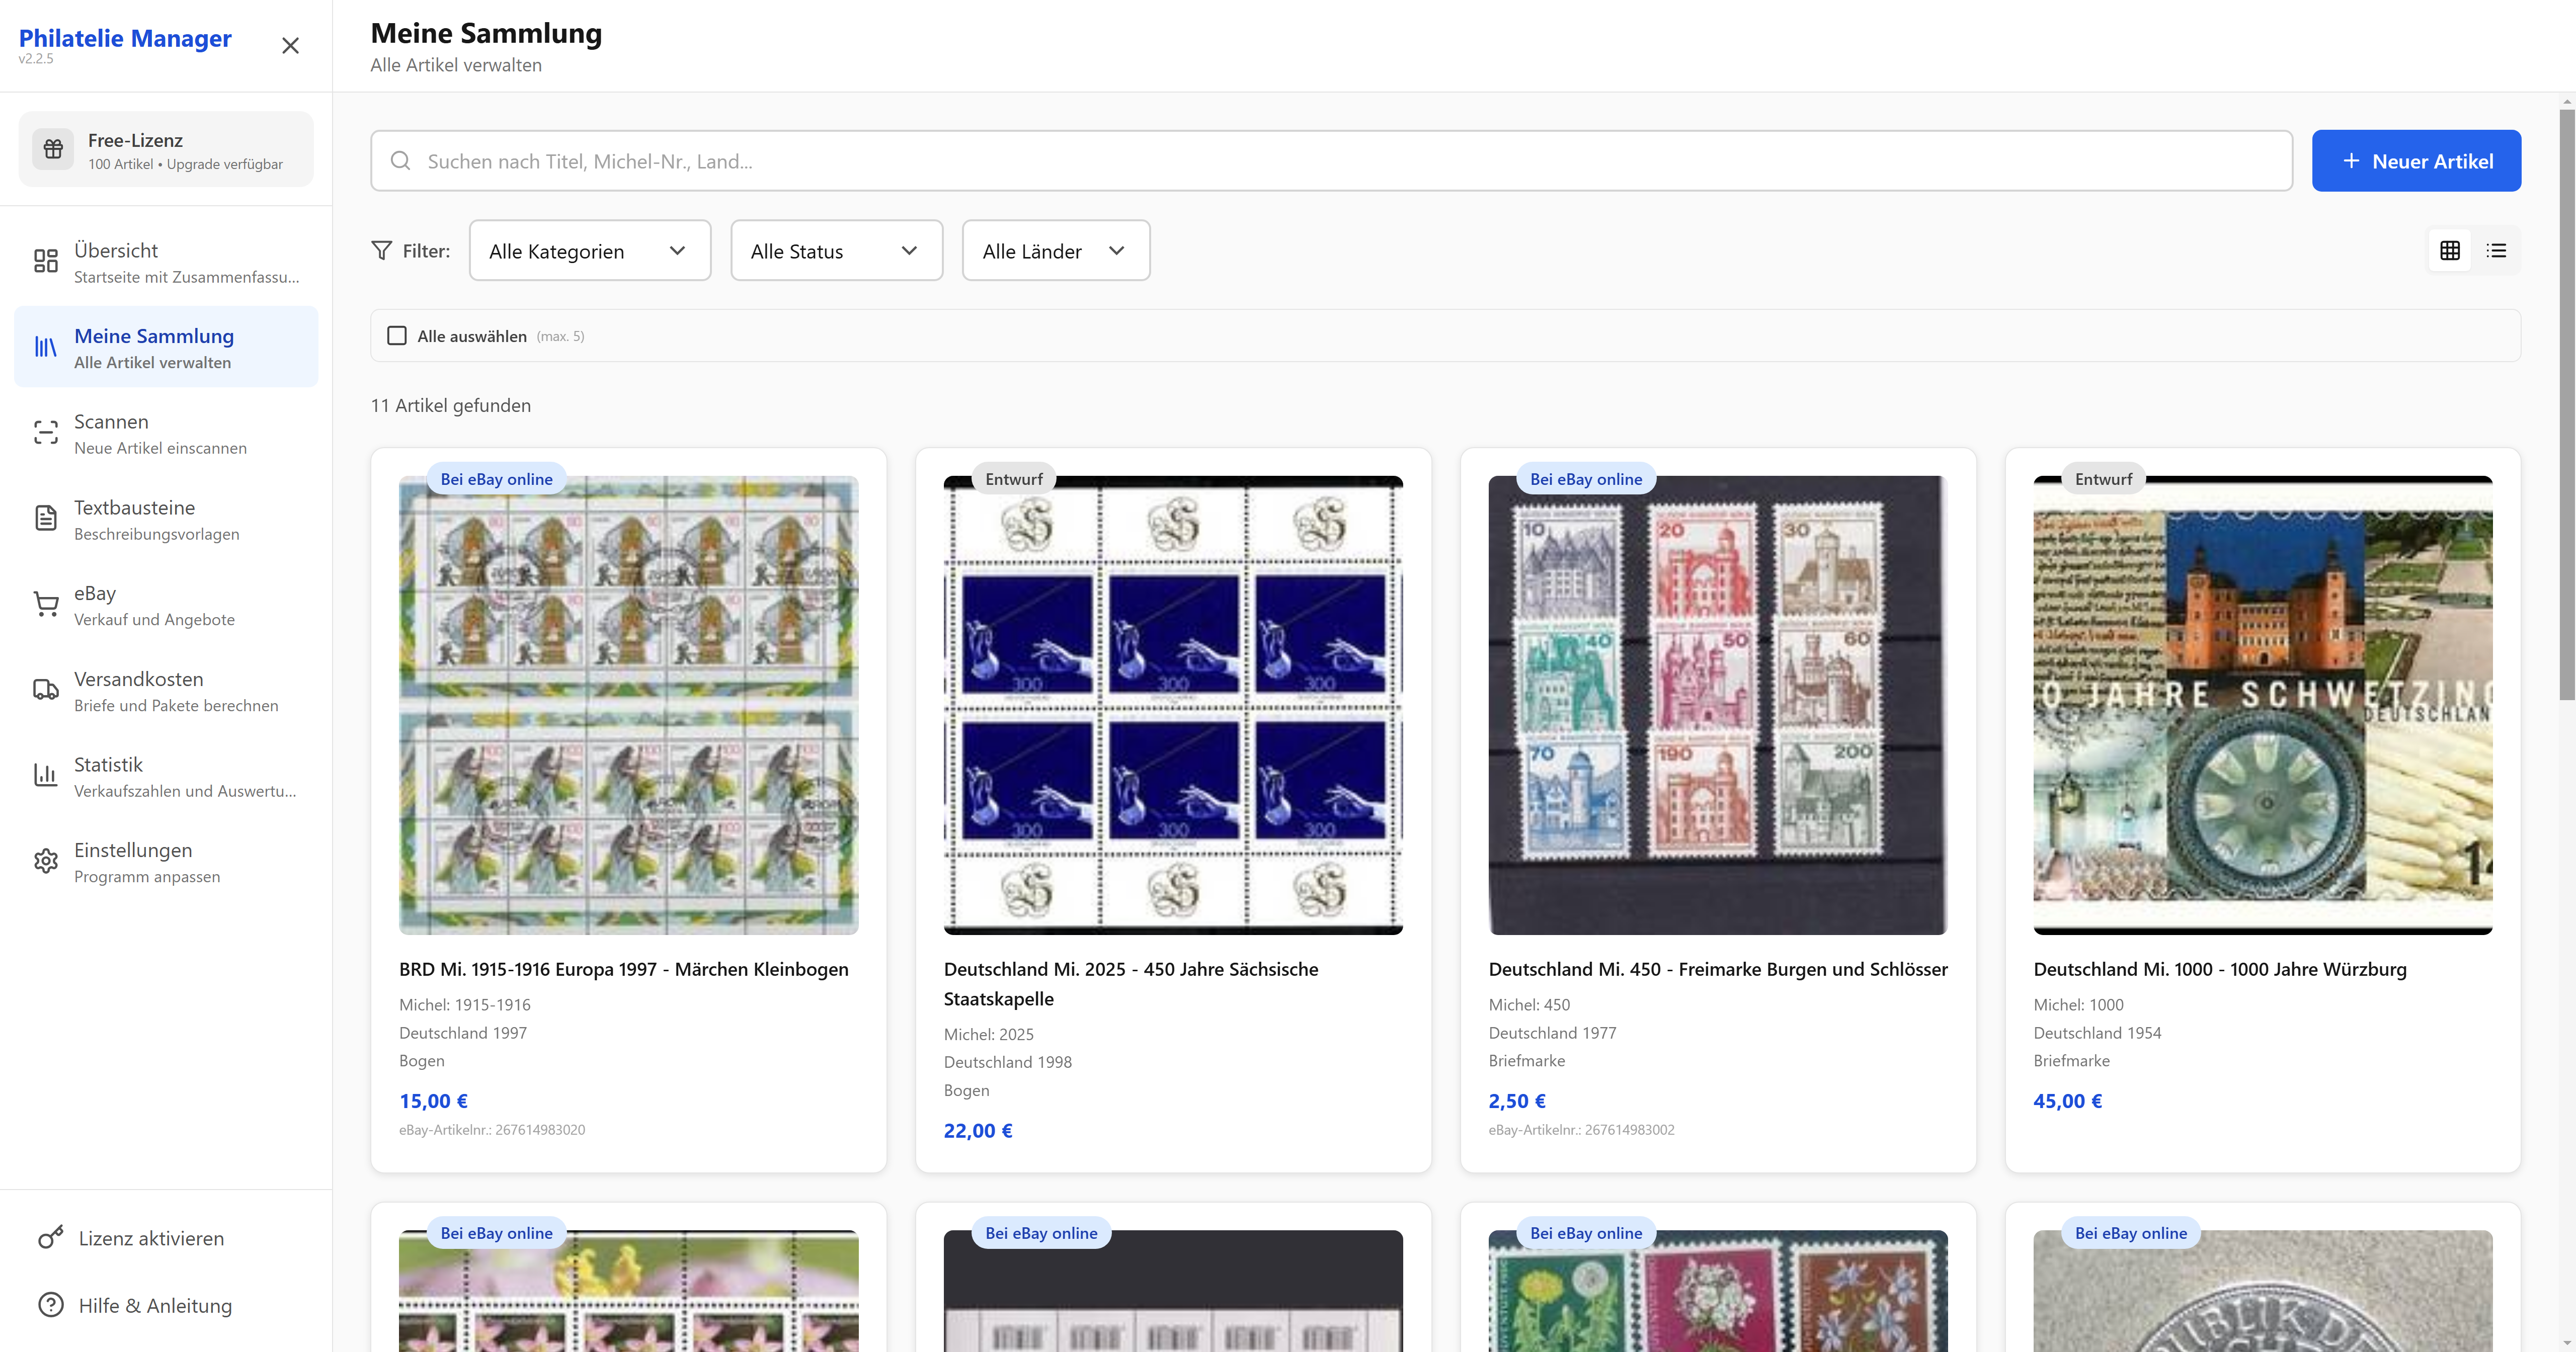Open Einstellungen in the sidebar

click(166, 861)
